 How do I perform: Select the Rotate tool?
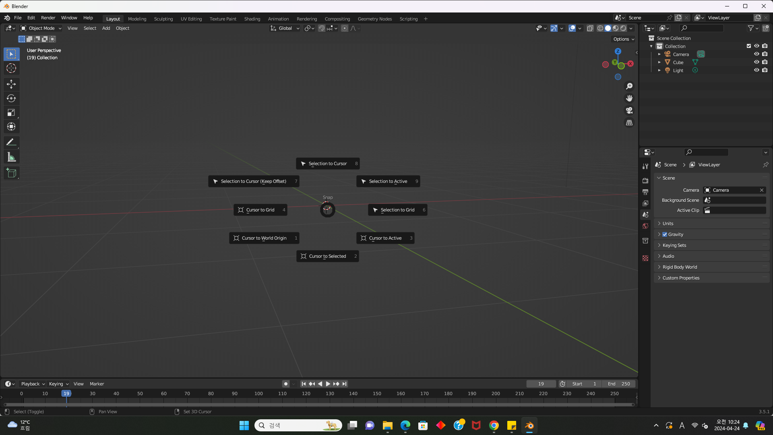tap(11, 98)
